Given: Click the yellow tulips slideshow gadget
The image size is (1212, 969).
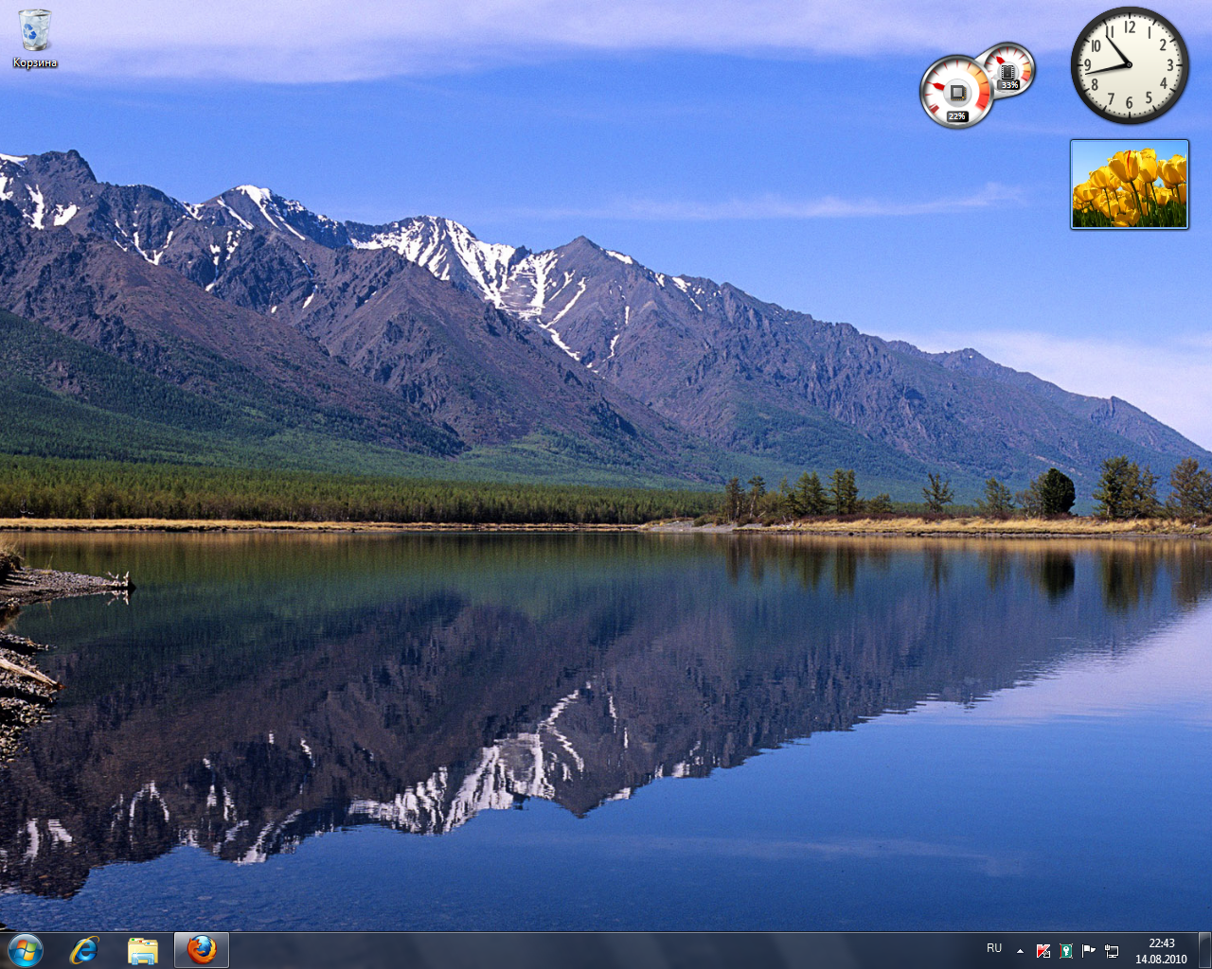Looking at the screenshot, I should tap(1129, 184).
